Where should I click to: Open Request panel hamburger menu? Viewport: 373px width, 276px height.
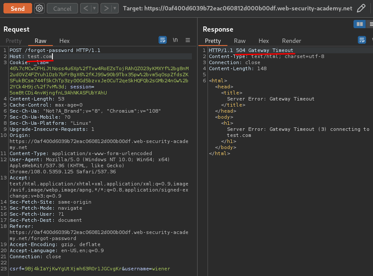(188, 40)
